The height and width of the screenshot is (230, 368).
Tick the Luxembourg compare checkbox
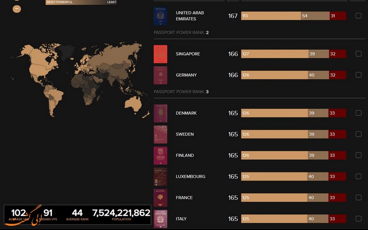(x=358, y=176)
